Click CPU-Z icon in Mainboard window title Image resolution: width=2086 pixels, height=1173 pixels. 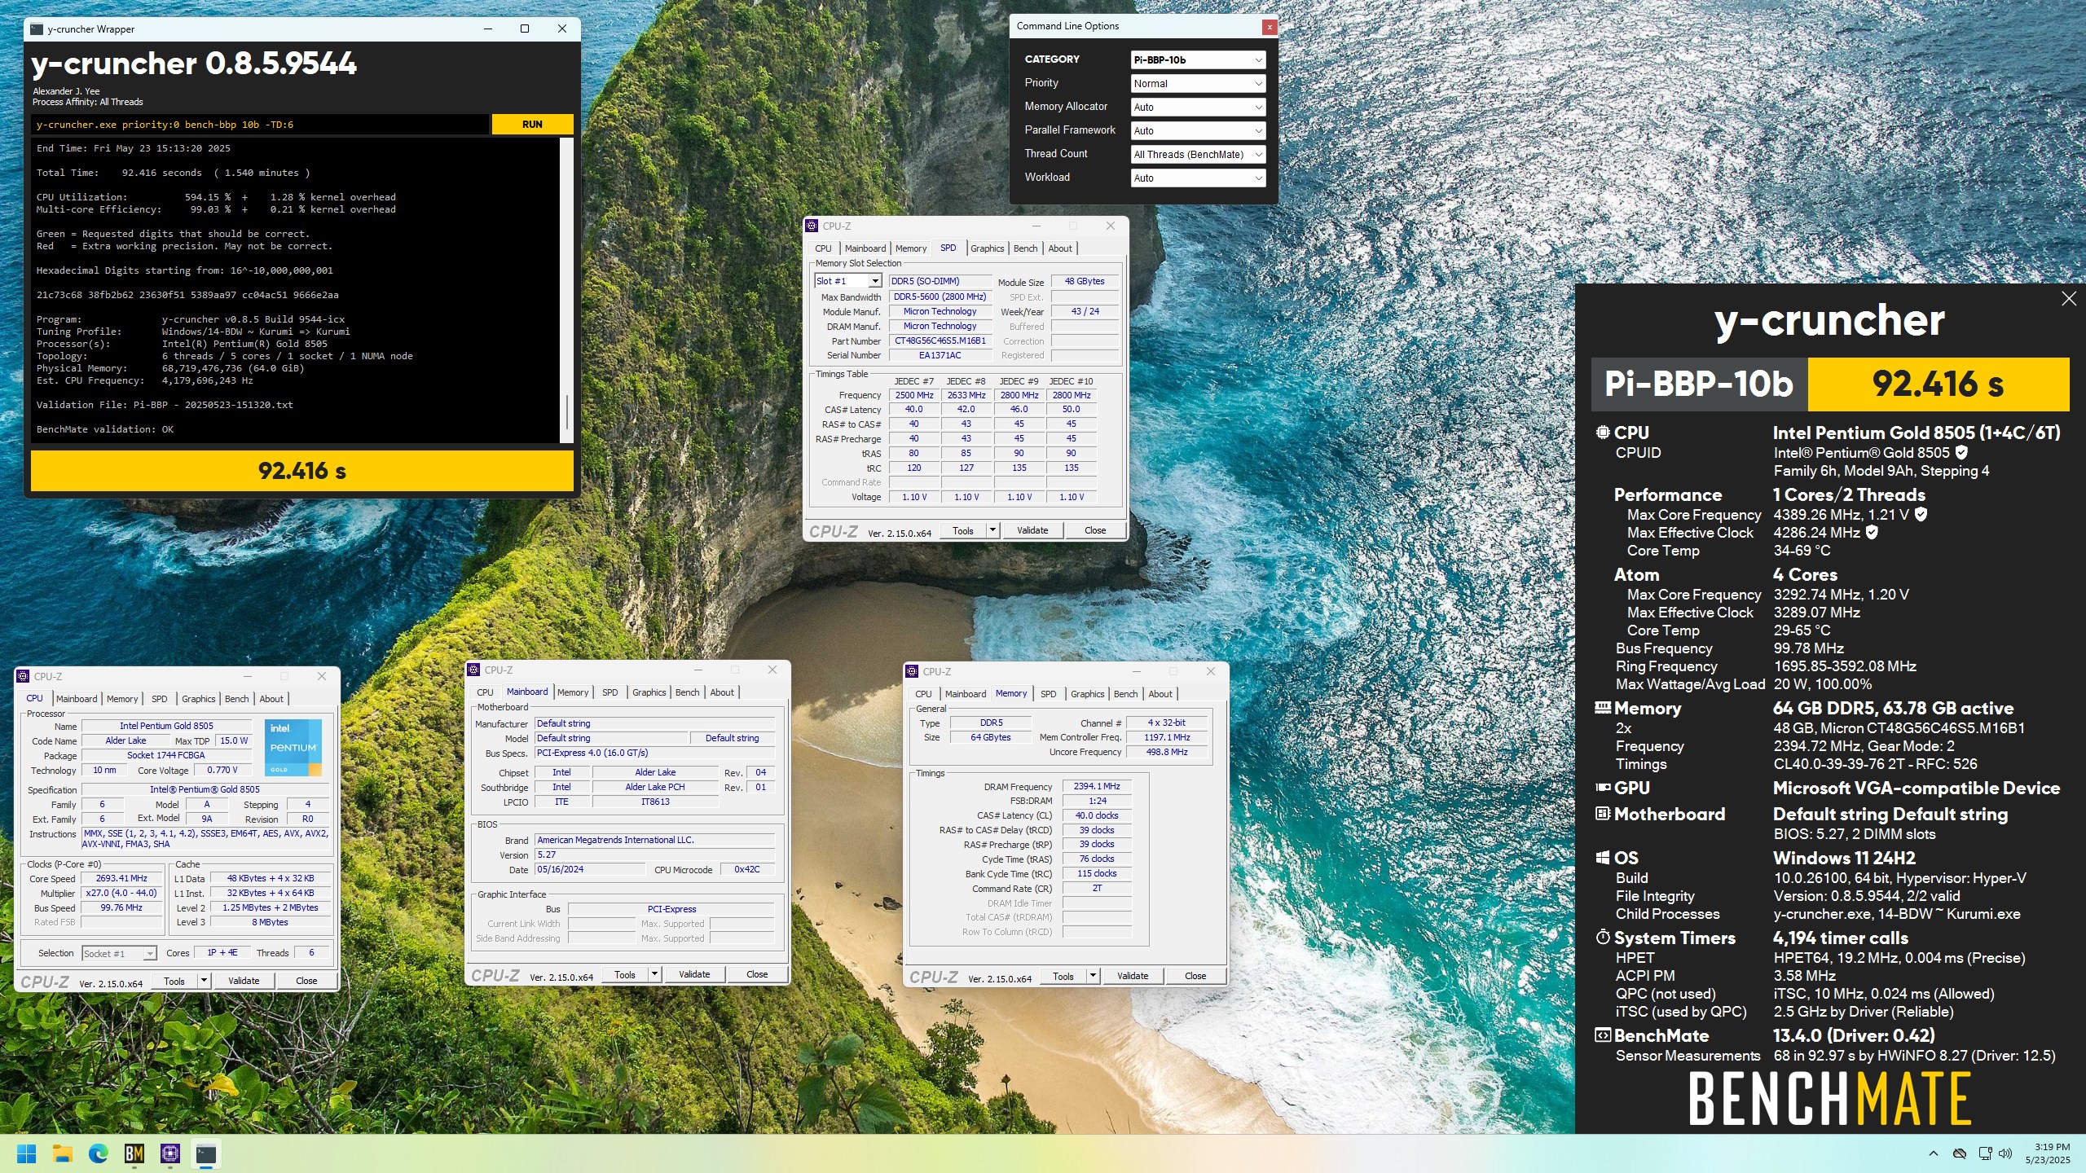pos(473,670)
